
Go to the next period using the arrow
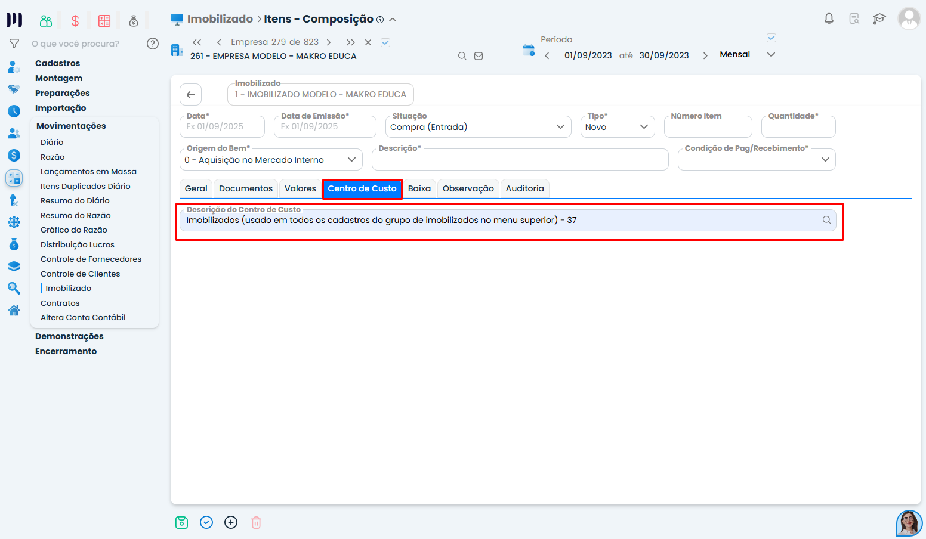tap(705, 55)
